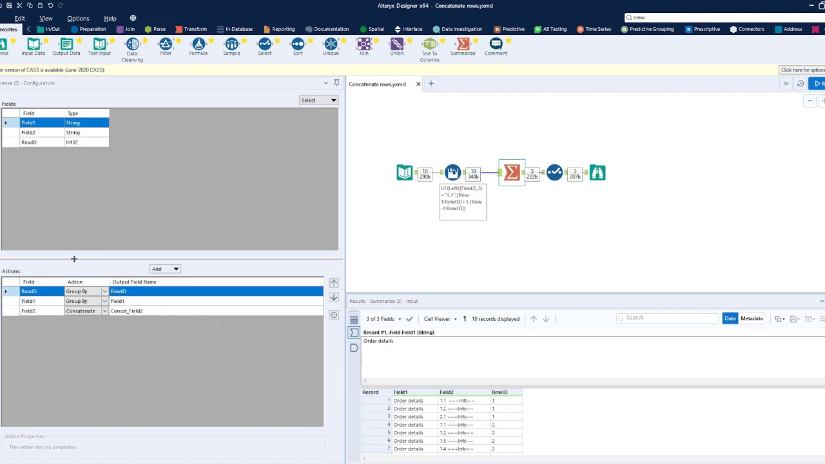Toggle favorite star on Summarize tool
825x464 pixels.
click(x=476, y=41)
